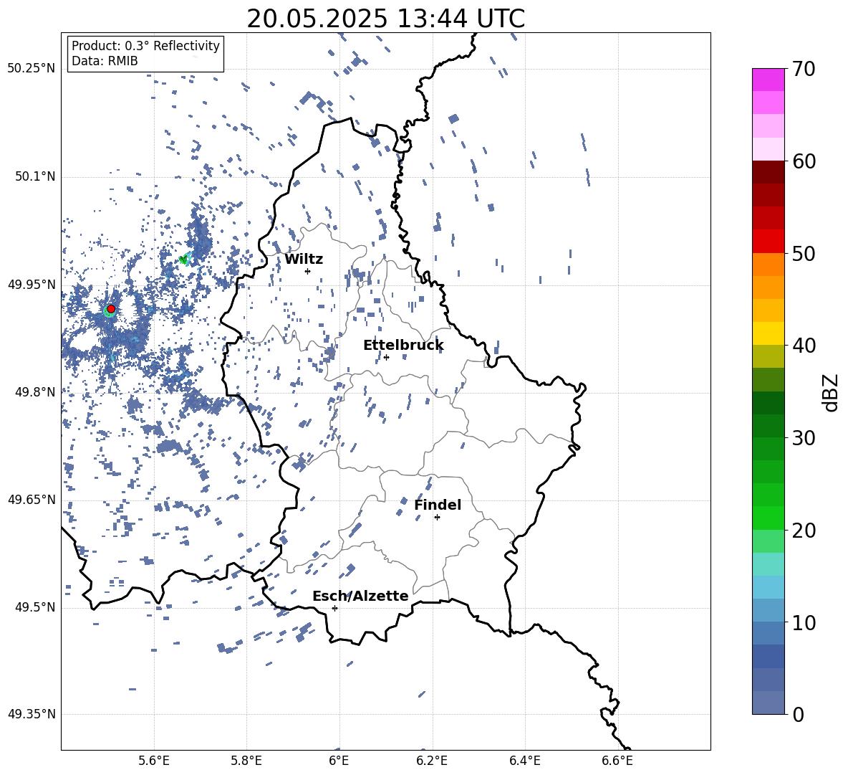The height and width of the screenshot is (775, 848).
Task: Click the 50.25°N latitude label
Action: [x=32, y=69]
